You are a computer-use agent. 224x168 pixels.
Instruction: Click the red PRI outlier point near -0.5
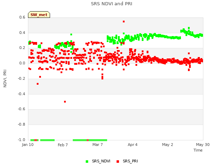click(x=65, y=102)
